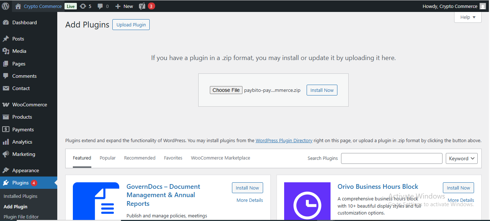Click the Comments icon in sidebar

coord(6,76)
